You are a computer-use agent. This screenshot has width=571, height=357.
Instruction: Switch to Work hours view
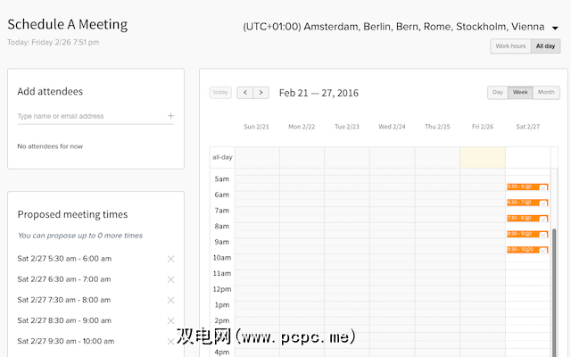click(510, 46)
